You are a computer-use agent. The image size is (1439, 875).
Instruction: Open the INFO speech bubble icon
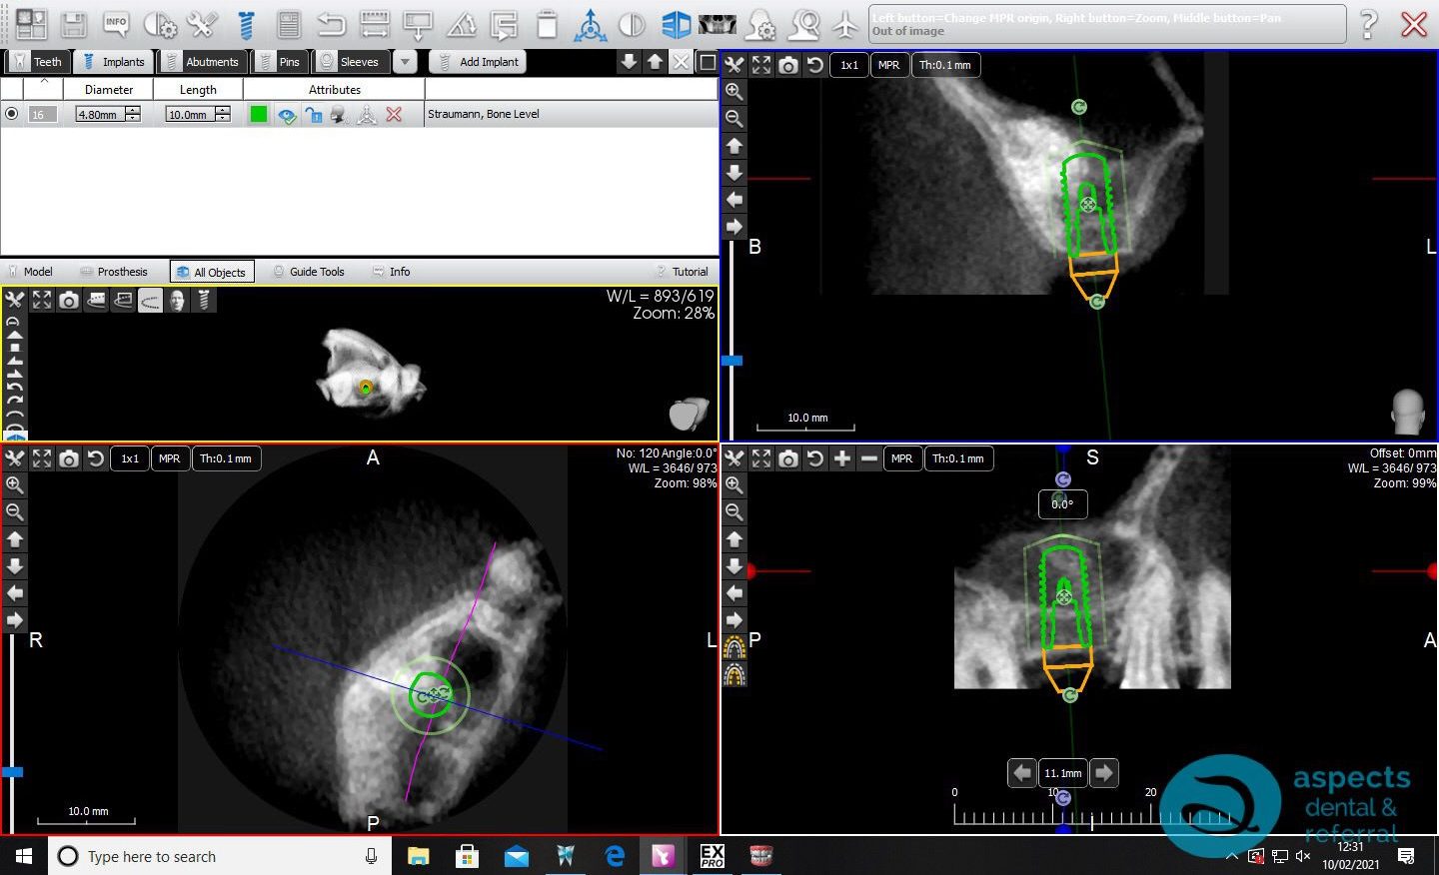tap(117, 24)
